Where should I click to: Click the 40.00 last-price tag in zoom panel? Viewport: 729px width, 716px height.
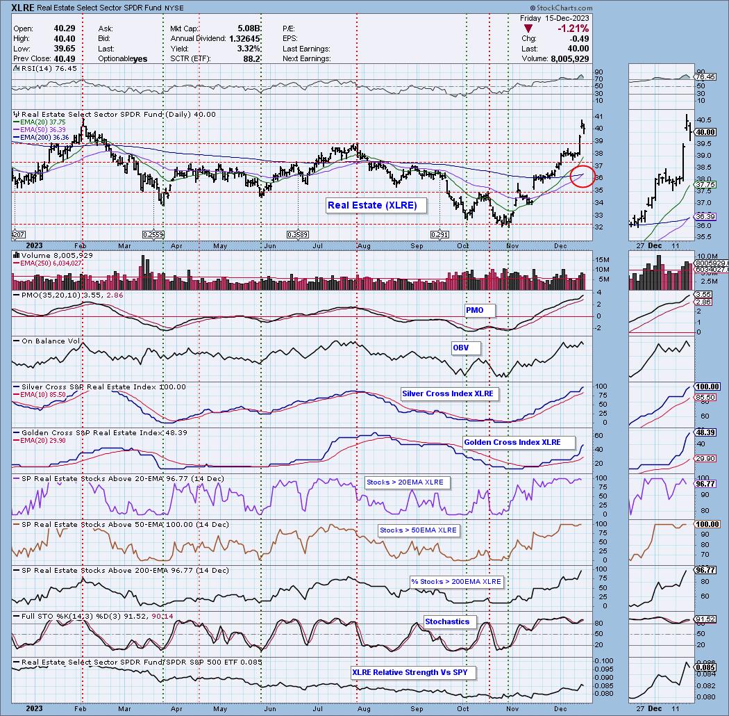705,132
